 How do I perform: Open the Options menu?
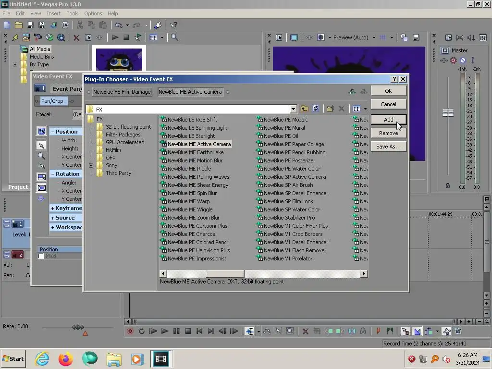(x=93, y=13)
